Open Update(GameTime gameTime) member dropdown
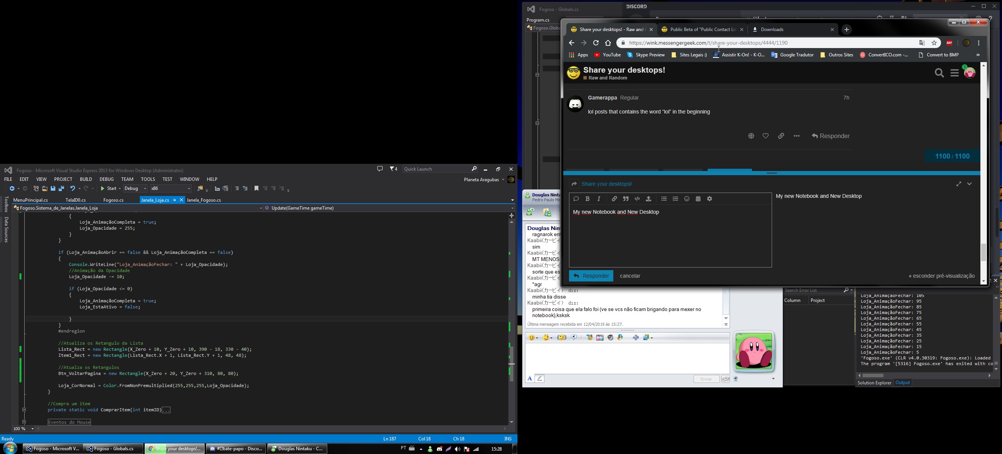Screen dimensions: 1002x454 [x=389, y=208]
